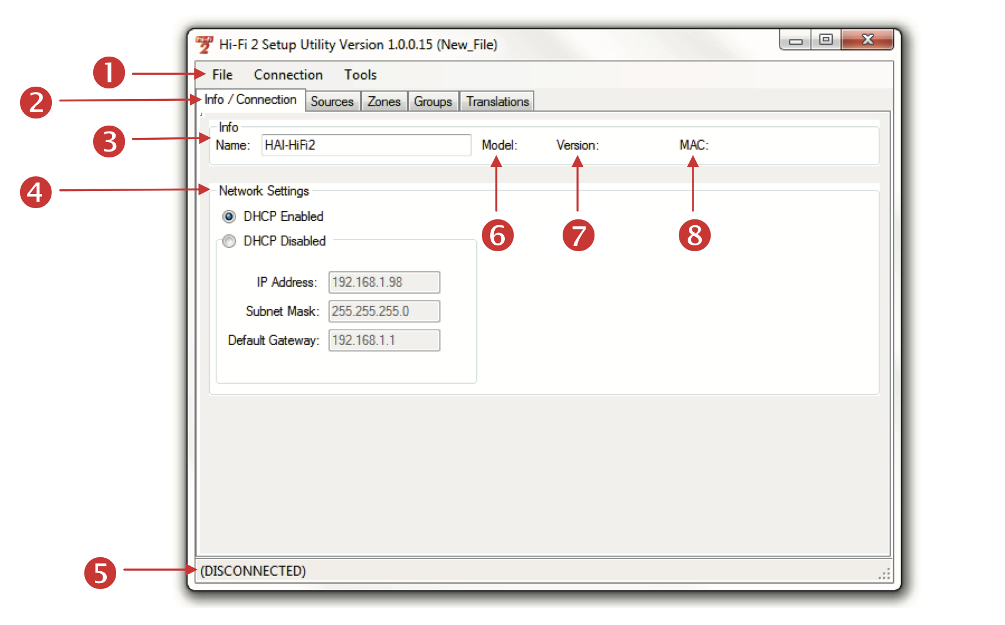Minimize the Setup Utility window
Screen dimensions: 1005x625
(796, 41)
